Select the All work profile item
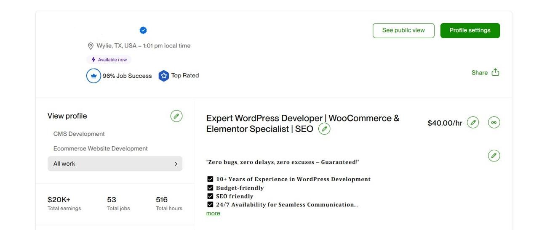 point(115,164)
